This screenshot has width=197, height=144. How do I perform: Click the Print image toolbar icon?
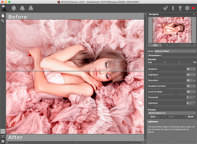(31, 8)
